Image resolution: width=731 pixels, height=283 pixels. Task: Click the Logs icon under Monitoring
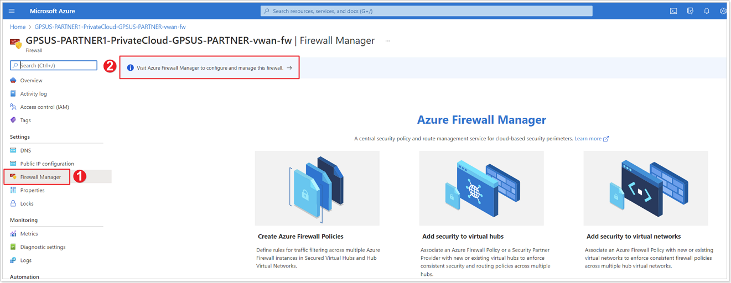[x=13, y=260]
